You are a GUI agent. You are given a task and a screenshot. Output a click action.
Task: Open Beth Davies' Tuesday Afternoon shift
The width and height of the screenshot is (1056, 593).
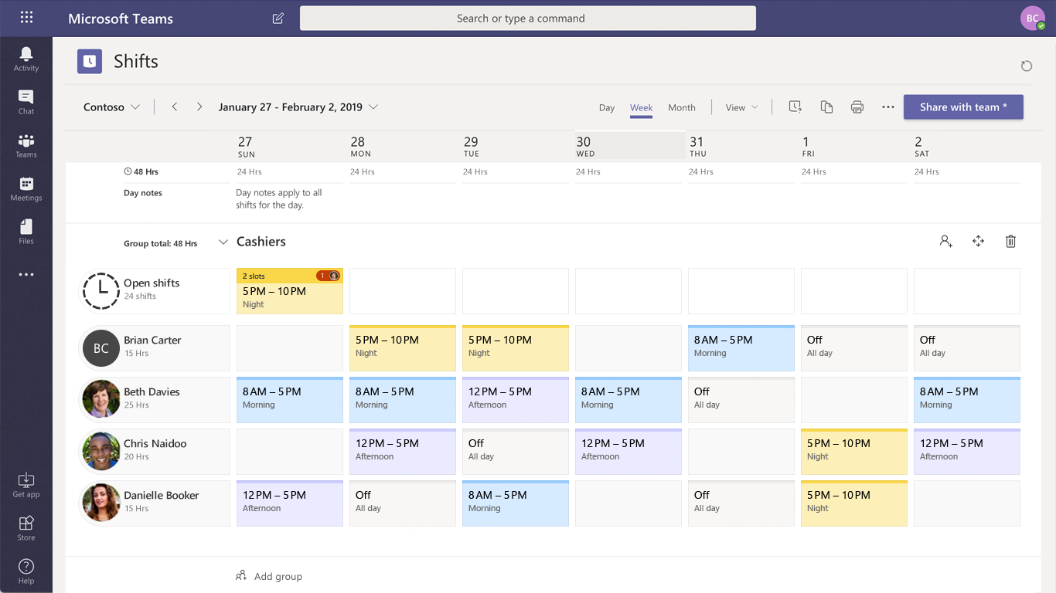(516, 400)
